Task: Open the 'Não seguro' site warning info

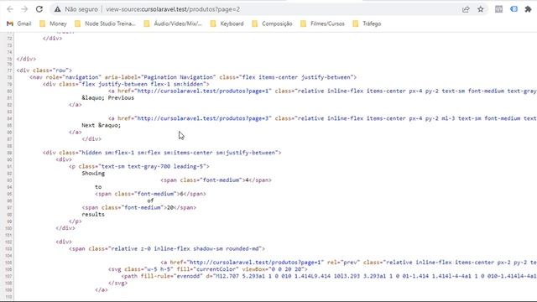Action: 76,9
